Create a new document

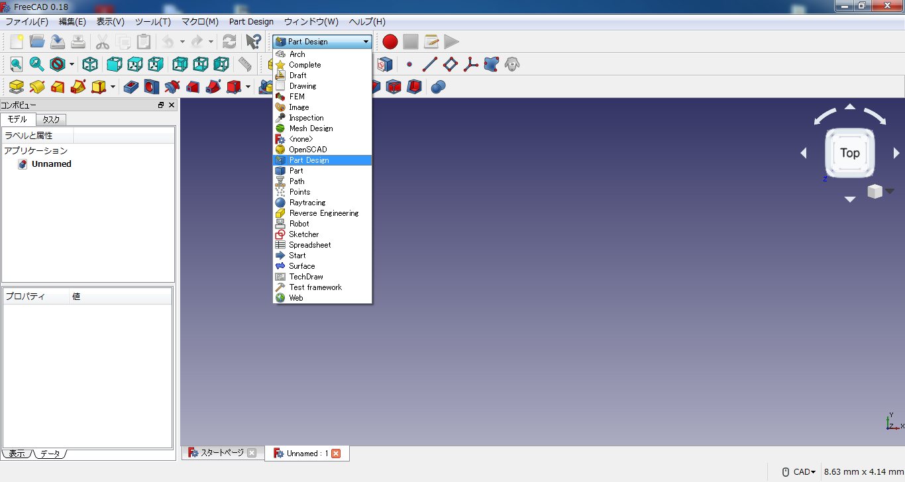coord(17,42)
